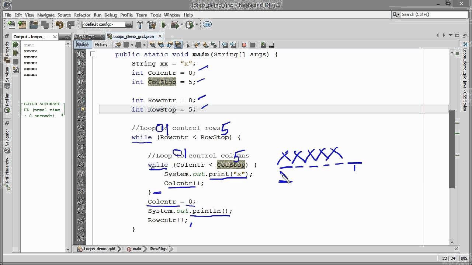This screenshot has width=472, height=265.
Task: Click the PHP toolbar icon
Action: pos(207,25)
